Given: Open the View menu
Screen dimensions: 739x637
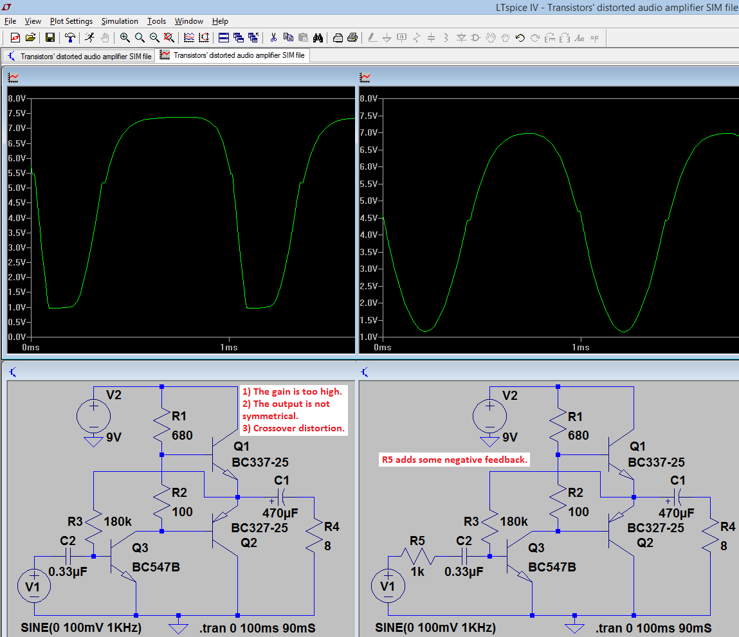Looking at the screenshot, I should click(33, 21).
